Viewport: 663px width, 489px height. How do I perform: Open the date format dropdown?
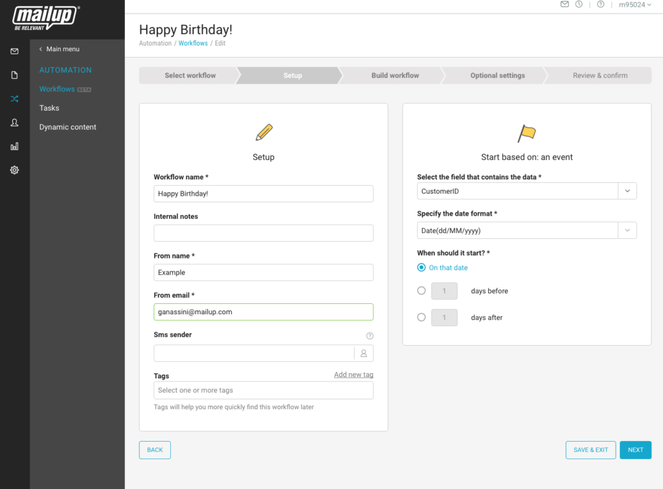[x=627, y=230]
